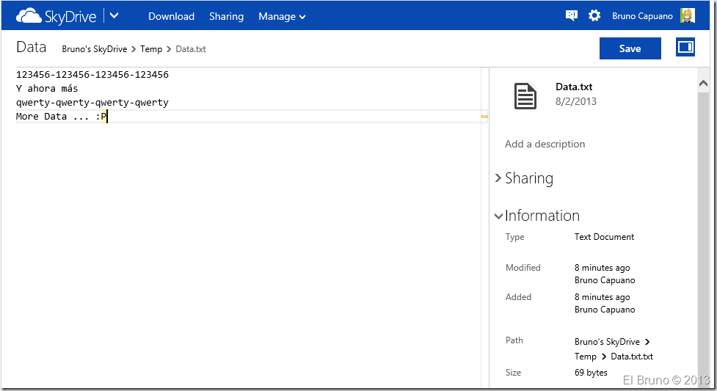
Task: Click the details pane scrollbar up arrow
Action: pyautogui.click(x=704, y=82)
